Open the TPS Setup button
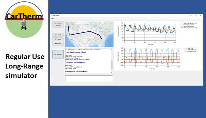 click(58, 39)
